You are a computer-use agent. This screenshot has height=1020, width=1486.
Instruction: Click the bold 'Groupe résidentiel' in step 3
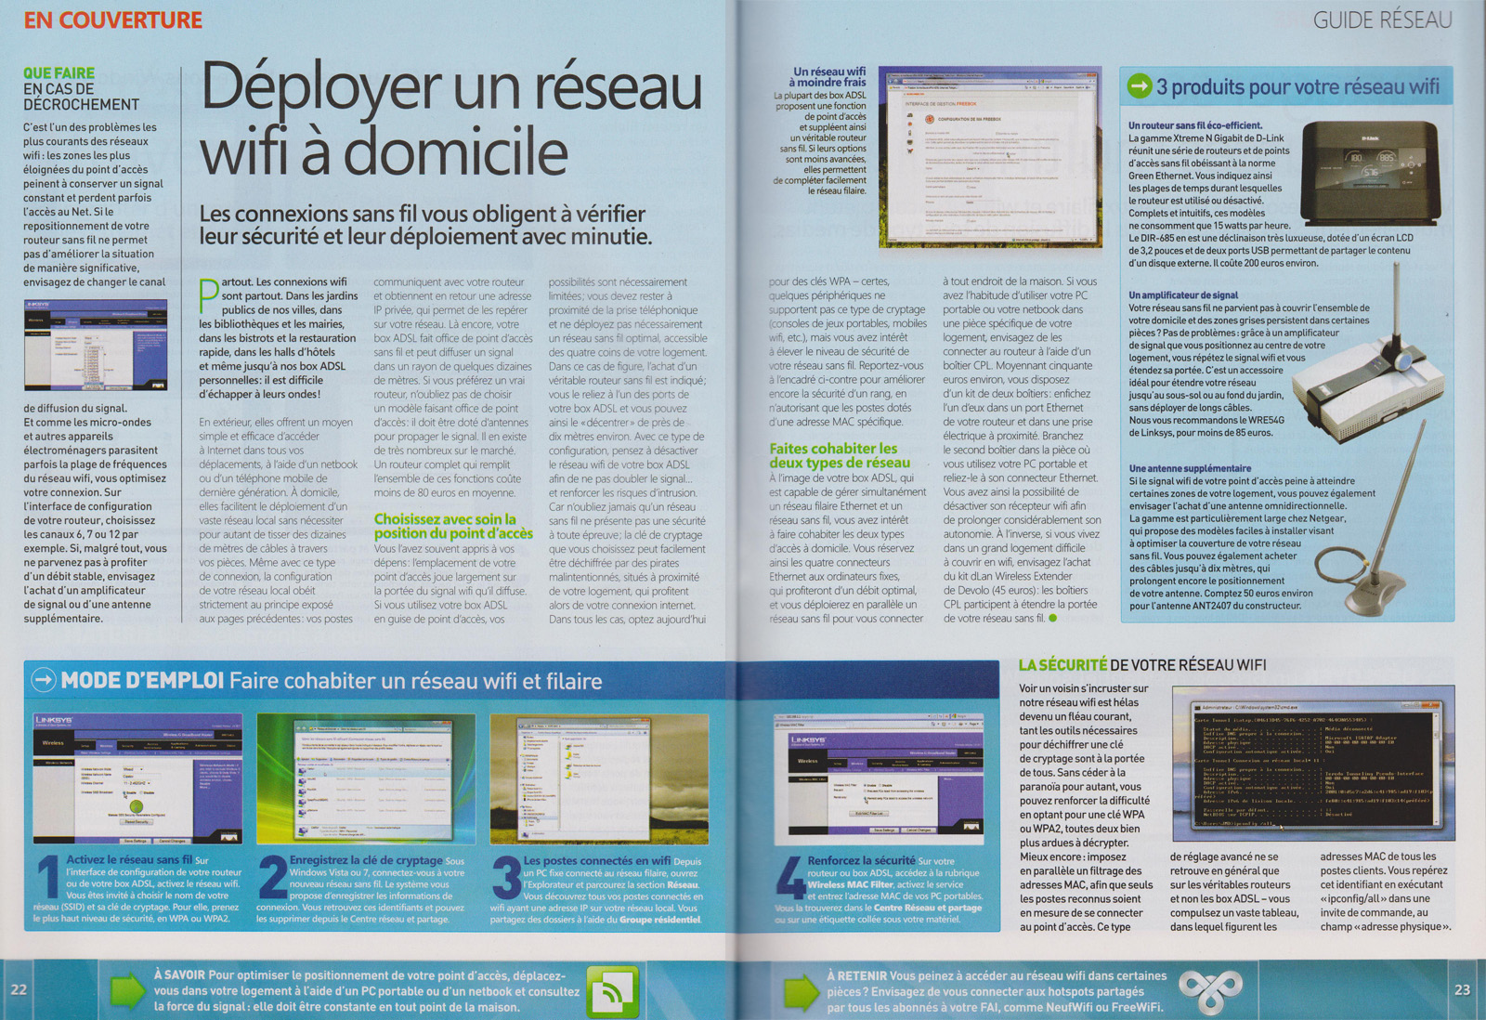pyautogui.click(x=660, y=920)
